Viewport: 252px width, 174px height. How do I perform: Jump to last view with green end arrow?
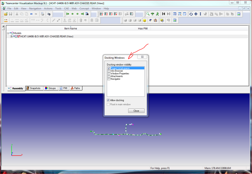coord(82,14)
